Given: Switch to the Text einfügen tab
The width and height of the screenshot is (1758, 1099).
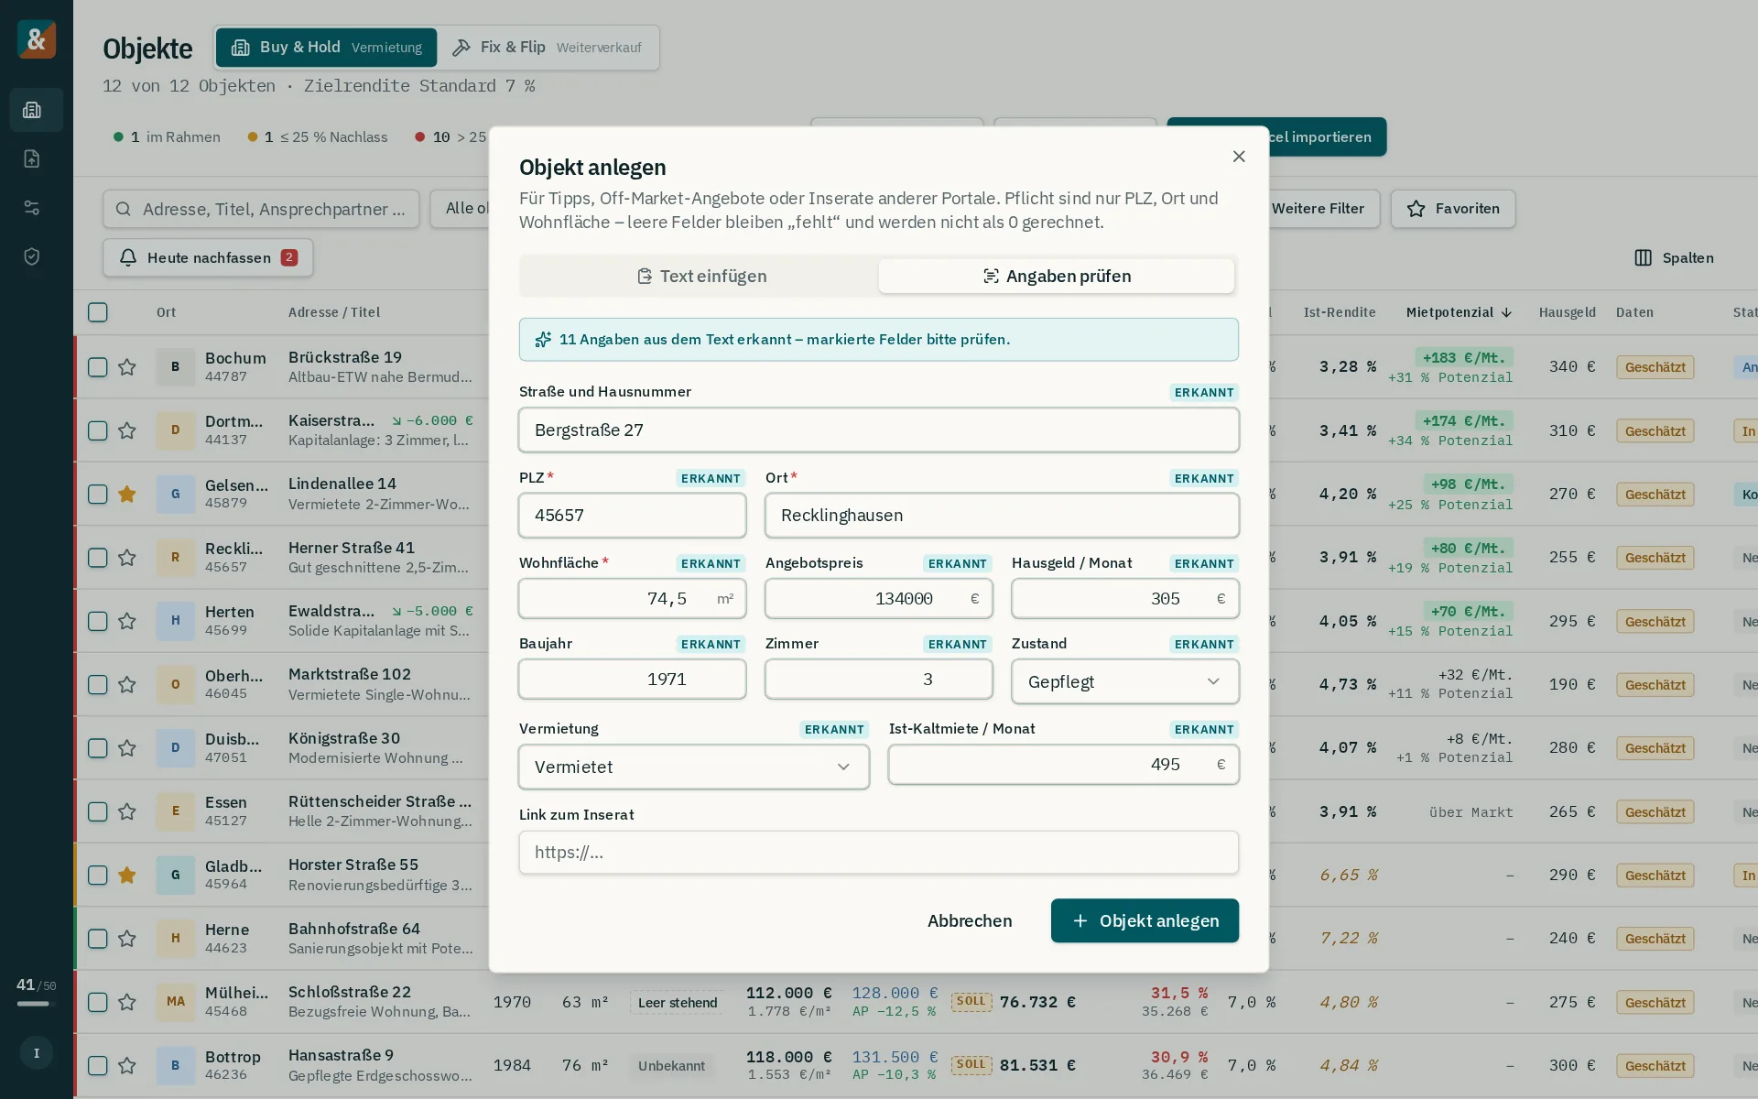Looking at the screenshot, I should point(701,277).
